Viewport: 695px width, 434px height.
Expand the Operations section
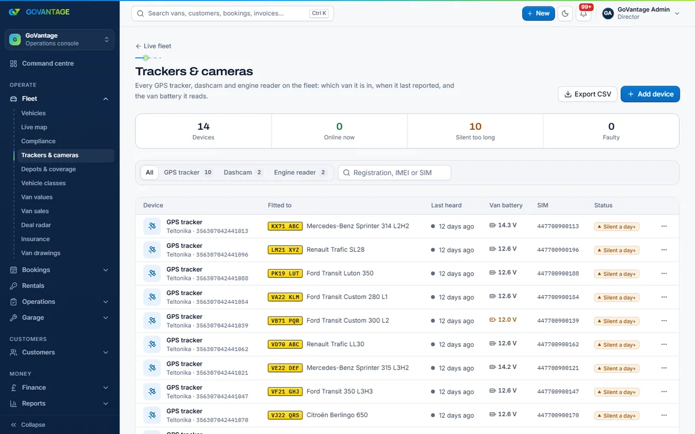point(60,302)
